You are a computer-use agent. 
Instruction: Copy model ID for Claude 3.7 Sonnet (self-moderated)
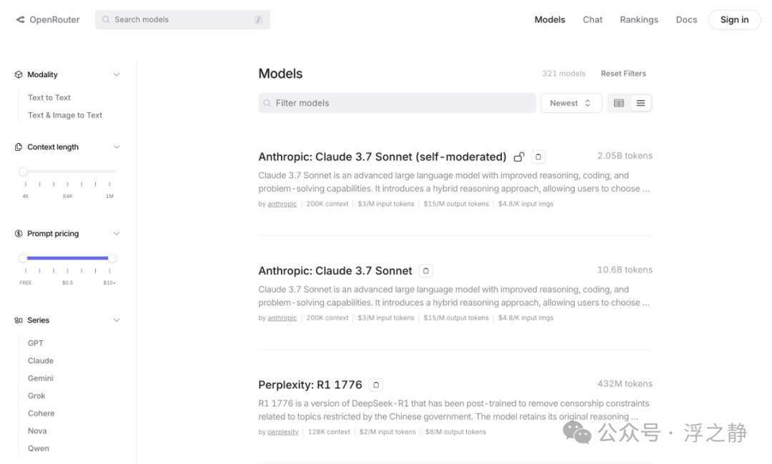pyautogui.click(x=539, y=157)
